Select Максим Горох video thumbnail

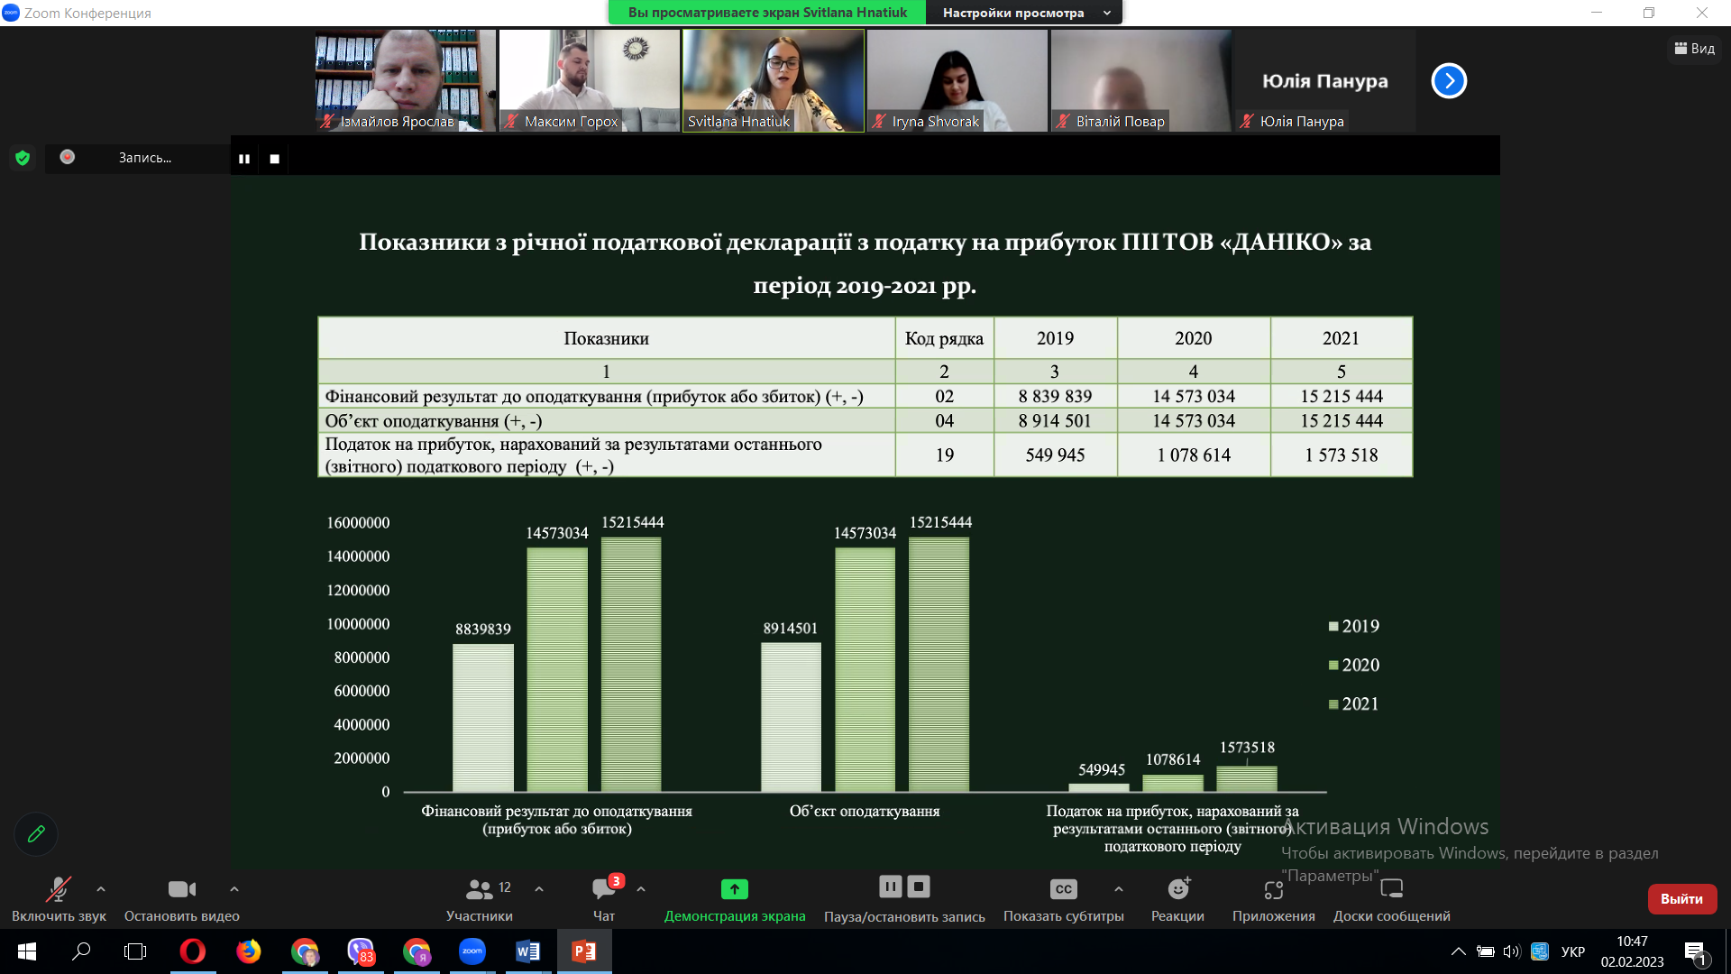[590, 81]
